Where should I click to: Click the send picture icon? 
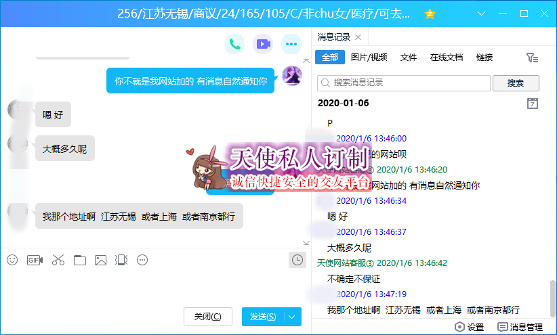101,260
